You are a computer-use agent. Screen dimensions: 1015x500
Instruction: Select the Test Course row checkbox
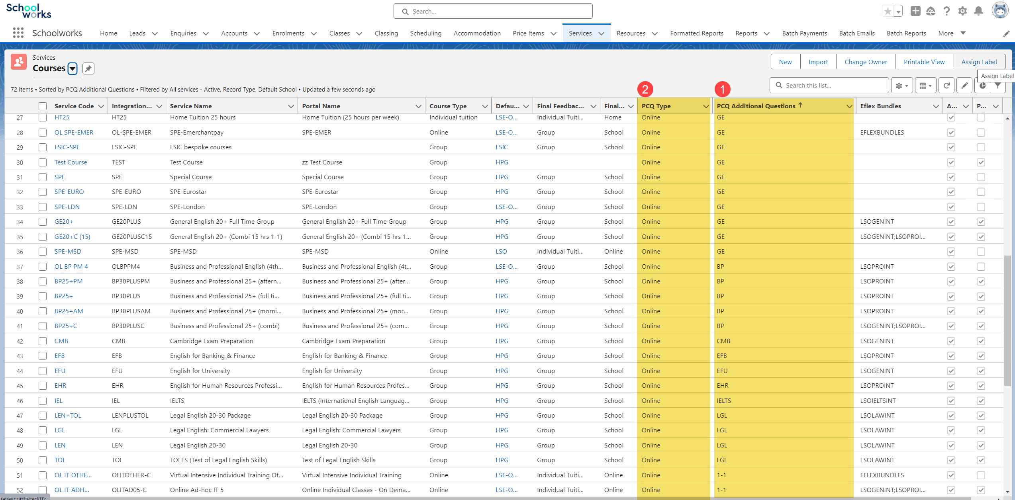click(x=43, y=162)
